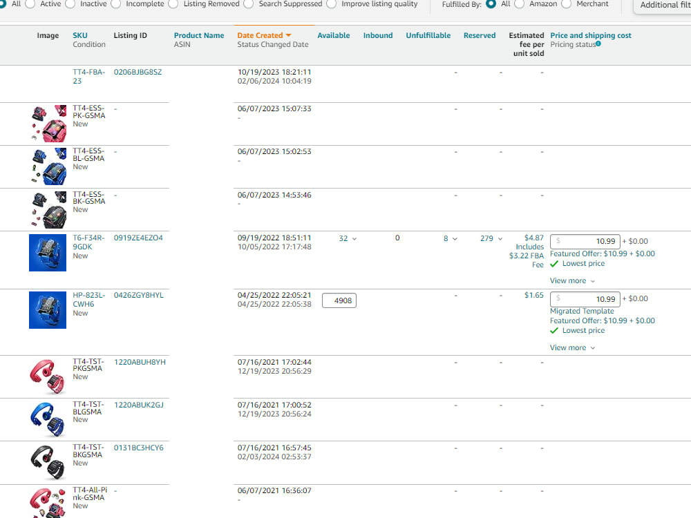691x518 pixels.
Task: Click SKU text TT4-TST-PKGSMA
Action: click(88, 365)
